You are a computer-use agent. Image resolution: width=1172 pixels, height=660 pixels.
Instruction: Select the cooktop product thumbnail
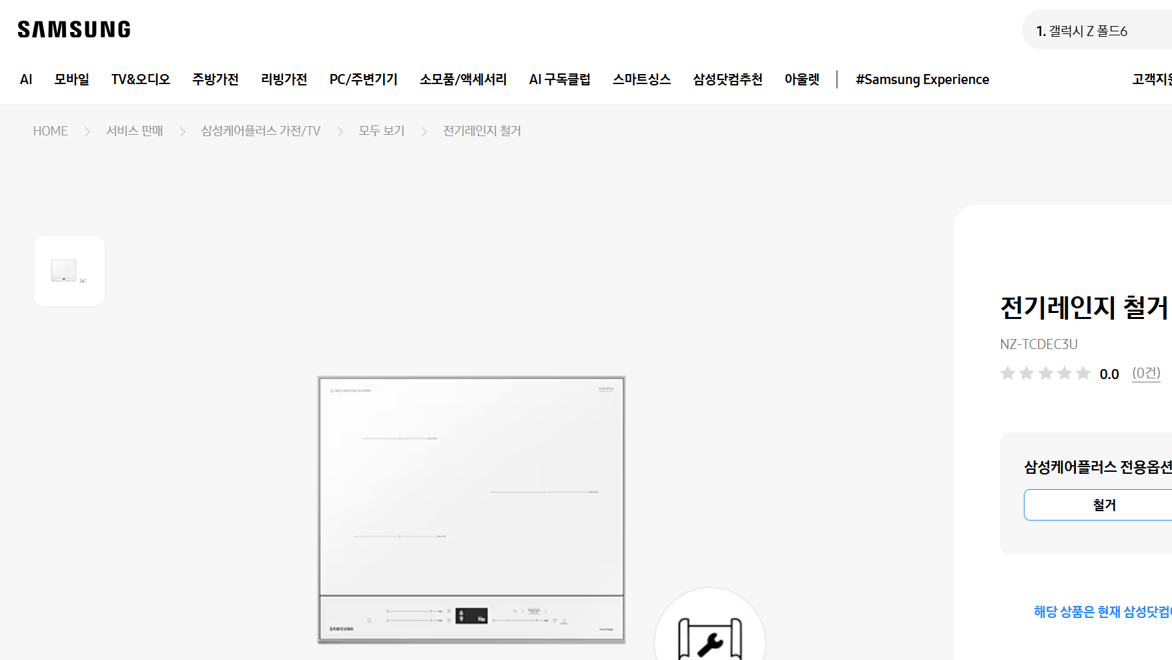pyautogui.click(x=69, y=271)
